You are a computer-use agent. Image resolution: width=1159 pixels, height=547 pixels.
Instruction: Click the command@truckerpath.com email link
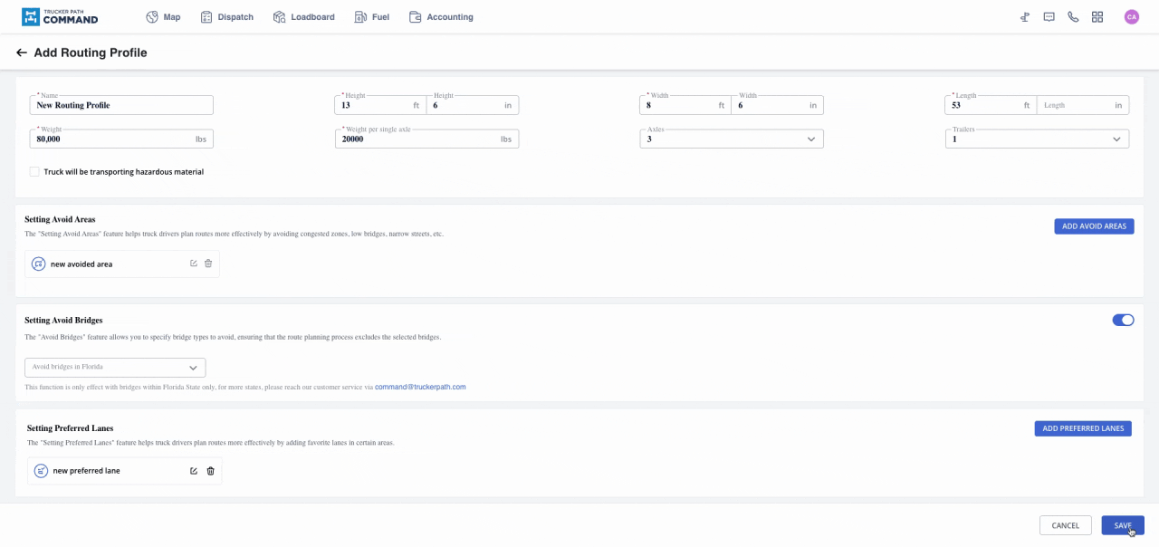[x=420, y=387]
